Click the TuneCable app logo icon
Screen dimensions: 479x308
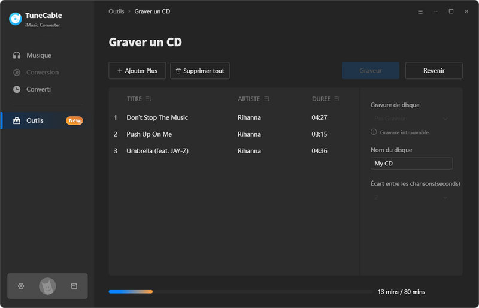click(16, 19)
